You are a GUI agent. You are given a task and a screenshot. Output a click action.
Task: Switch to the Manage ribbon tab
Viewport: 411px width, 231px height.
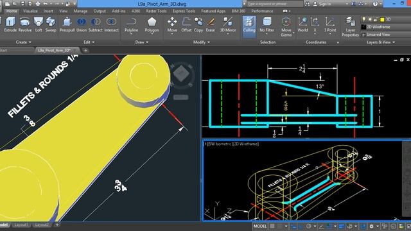[80, 12]
